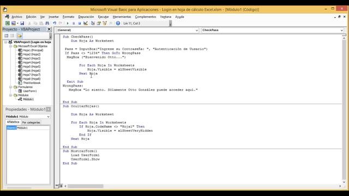
Task: Toggle Design Mode icon
Action: (86, 23)
